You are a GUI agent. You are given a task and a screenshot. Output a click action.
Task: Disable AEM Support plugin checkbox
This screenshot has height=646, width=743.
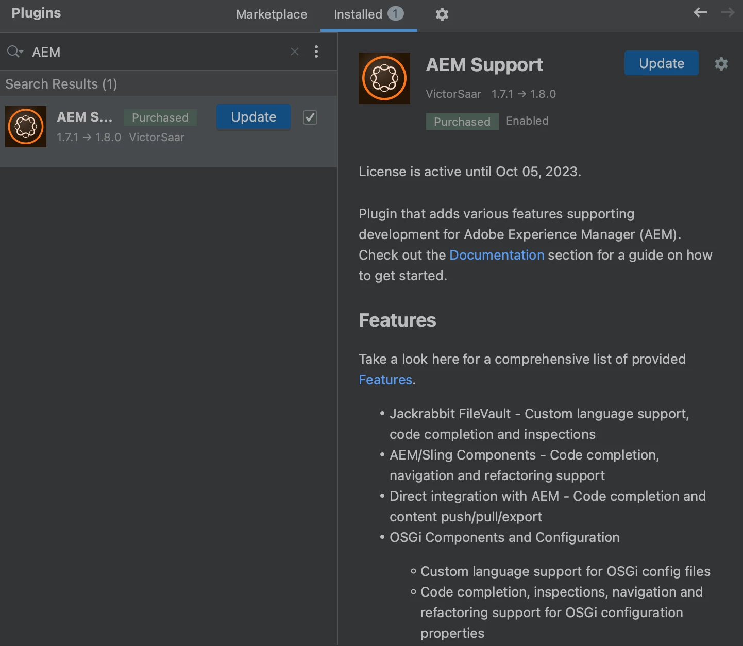[310, 117]
